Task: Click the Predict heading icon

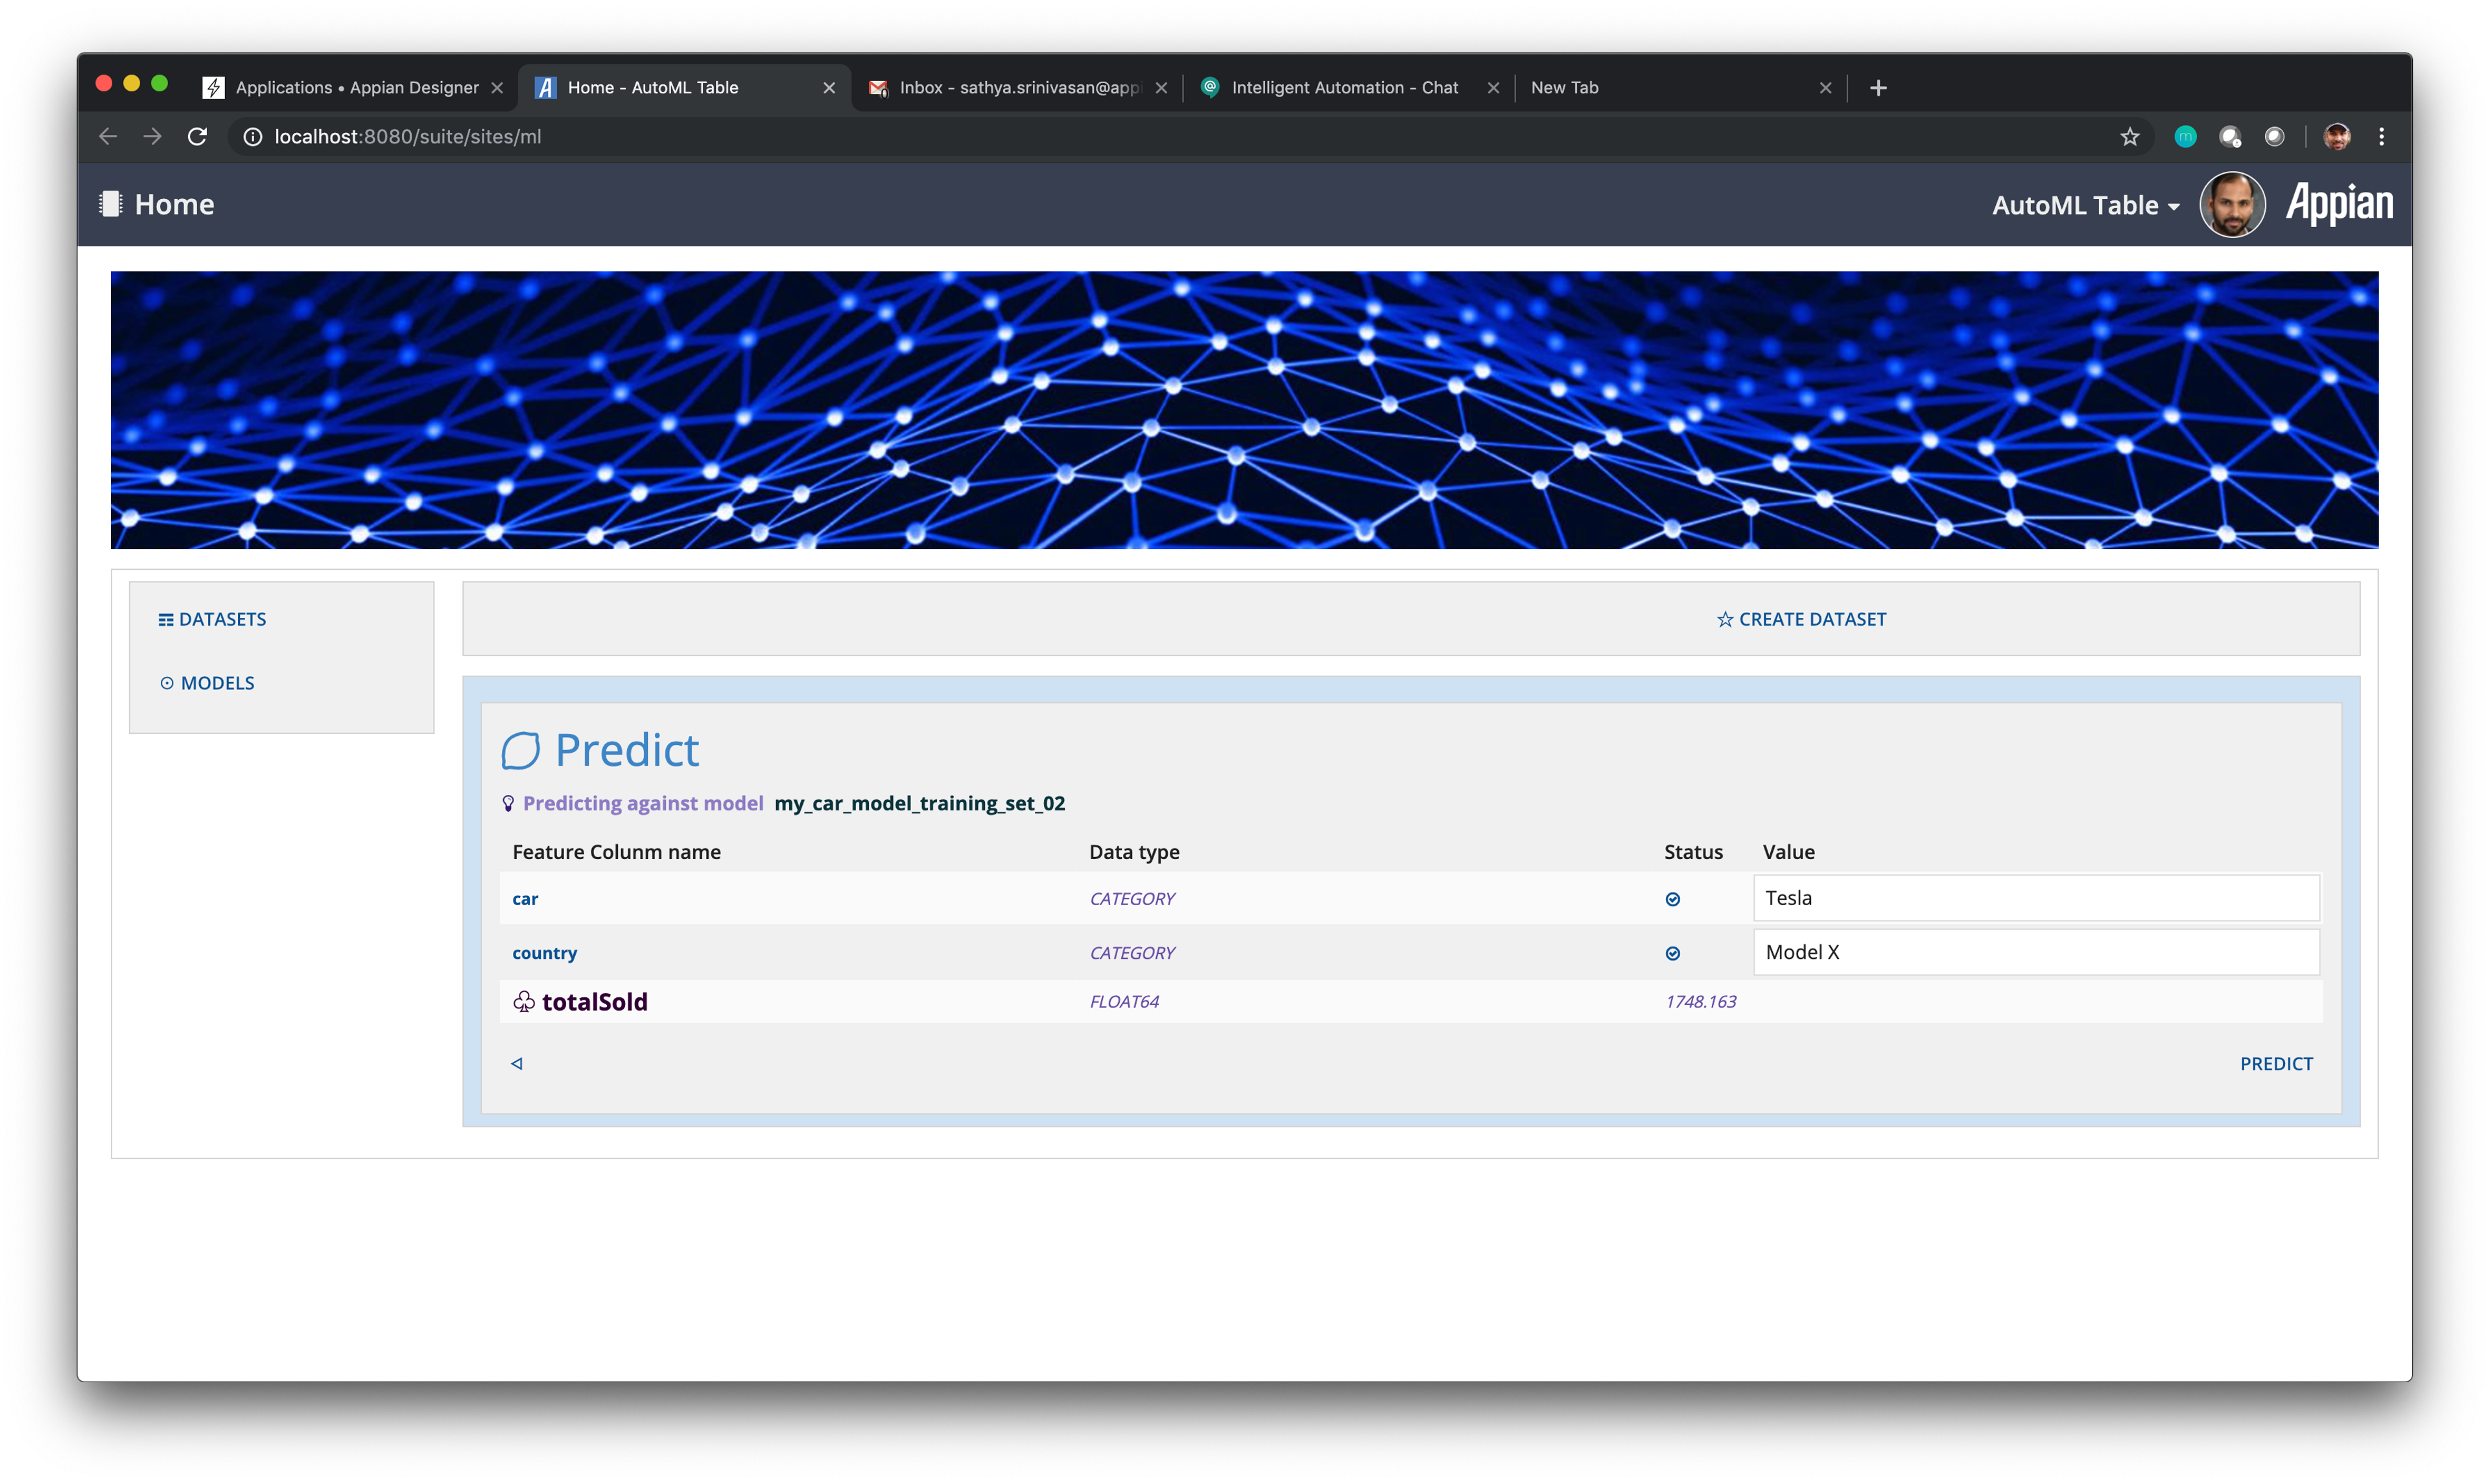Action: tap(520, 750)
